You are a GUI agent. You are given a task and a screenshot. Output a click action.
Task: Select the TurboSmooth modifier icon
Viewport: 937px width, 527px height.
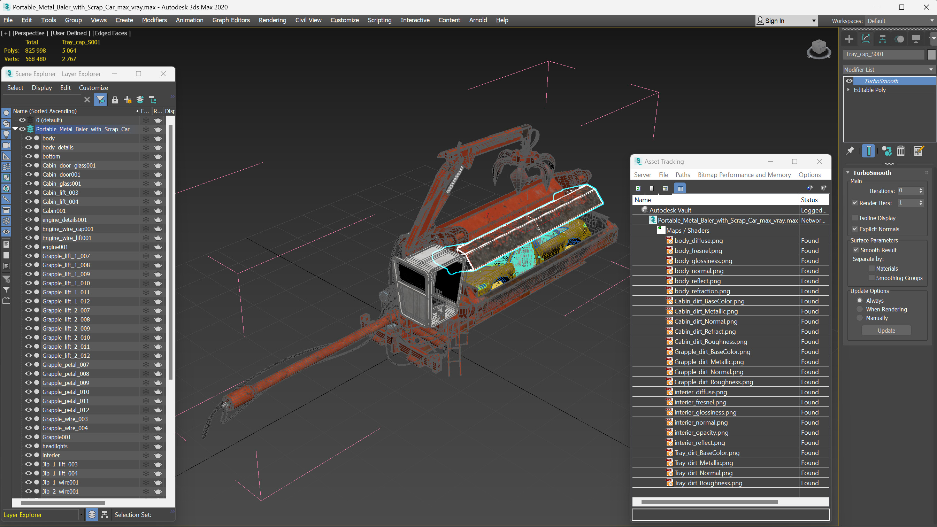851,80
